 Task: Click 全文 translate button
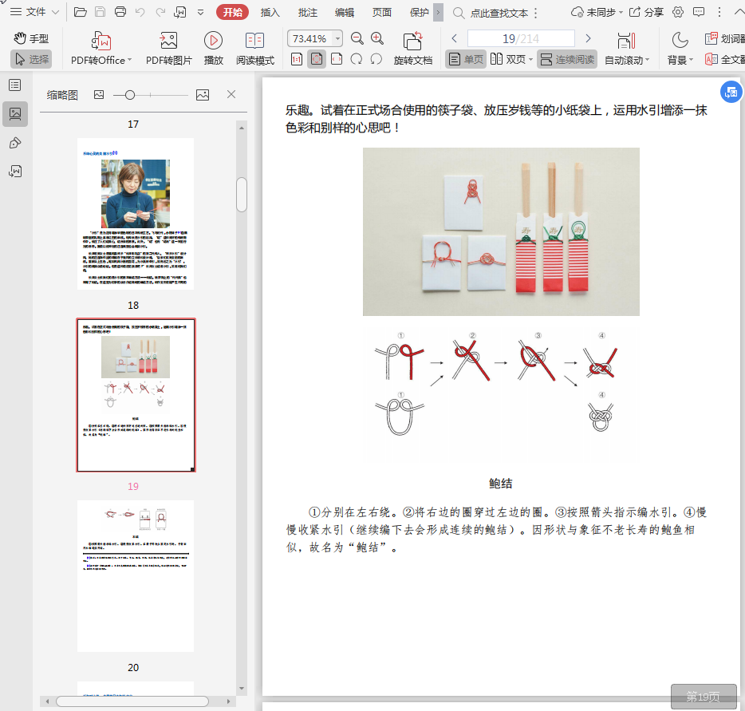724,59
